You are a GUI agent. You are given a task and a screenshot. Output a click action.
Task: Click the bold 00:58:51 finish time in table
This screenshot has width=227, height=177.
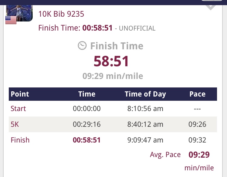[87, 140]
